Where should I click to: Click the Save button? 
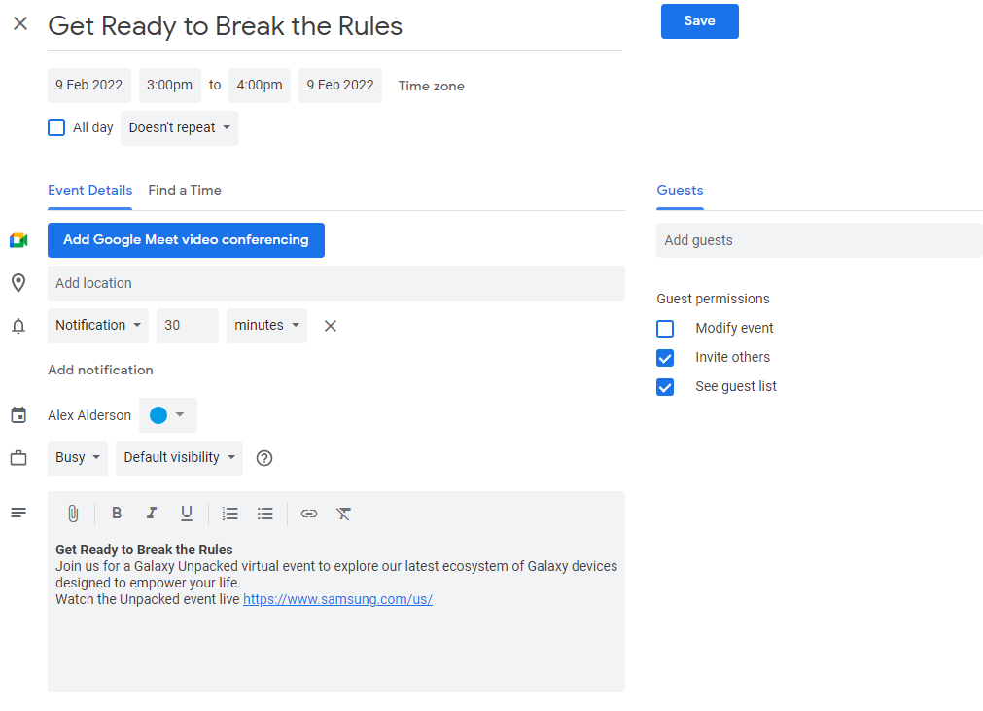pos(700,21)
